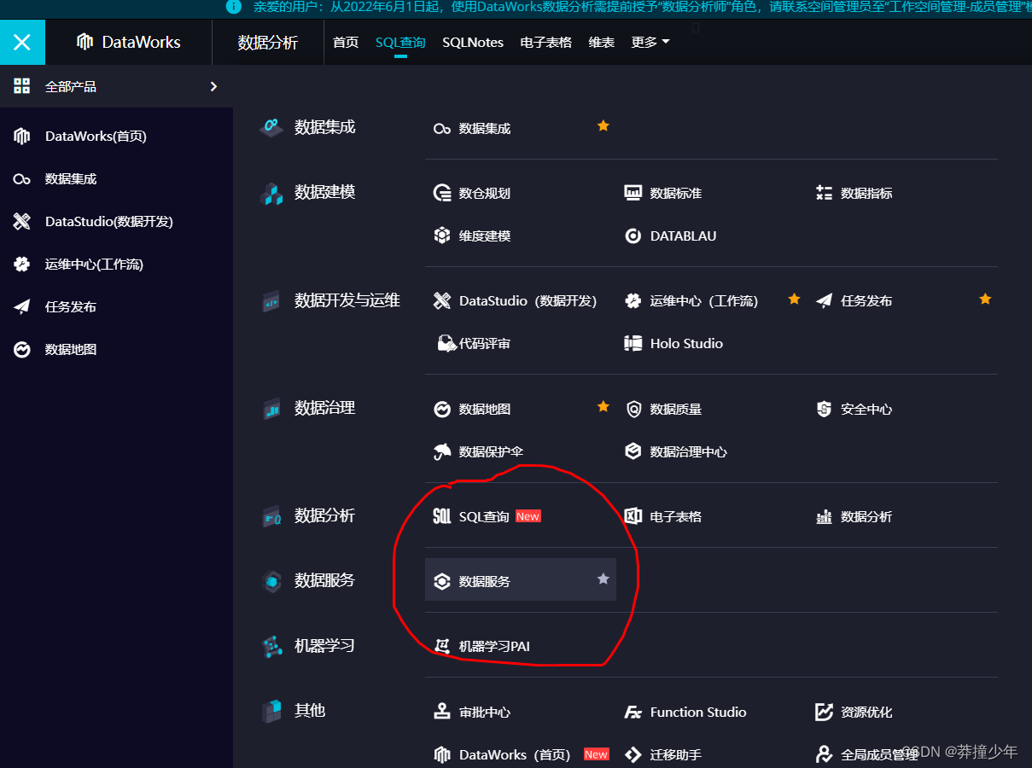The image size is (1032, 768).
Task: Click 数据集成 icon in left sidebar
Action: point(22,179)
